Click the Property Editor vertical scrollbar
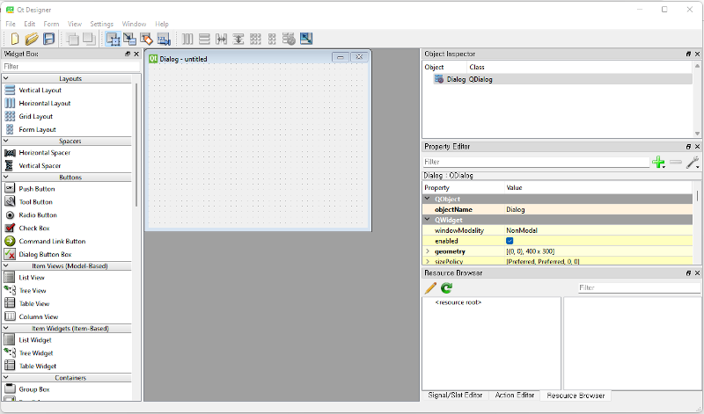 (x=697, y=195)
